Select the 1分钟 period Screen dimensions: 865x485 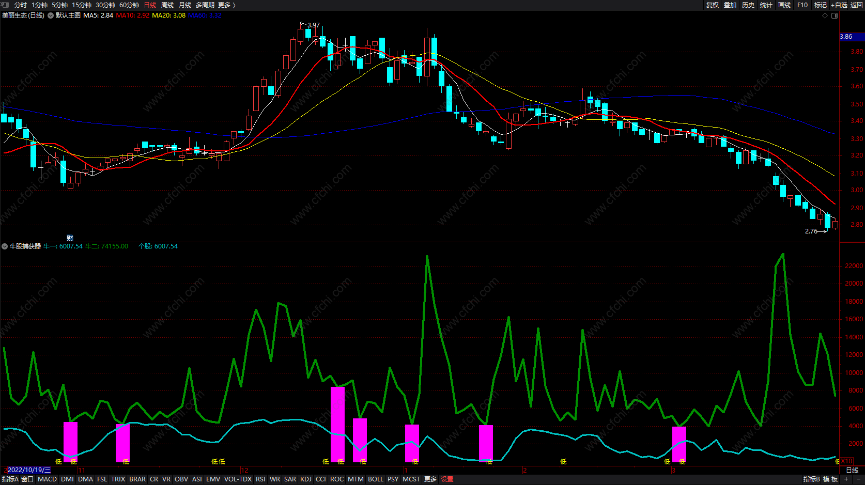(39, 5)
